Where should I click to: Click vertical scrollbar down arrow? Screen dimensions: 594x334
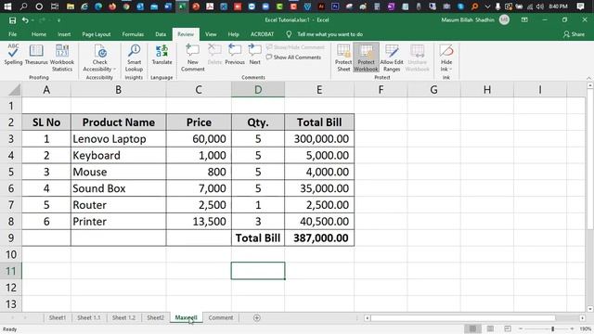(x=589, y=309)
